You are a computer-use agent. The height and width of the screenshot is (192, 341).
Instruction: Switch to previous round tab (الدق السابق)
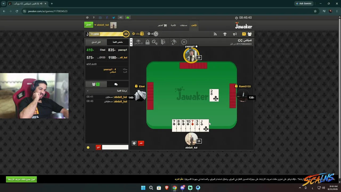pyautogui.click(x=96, y=42)
